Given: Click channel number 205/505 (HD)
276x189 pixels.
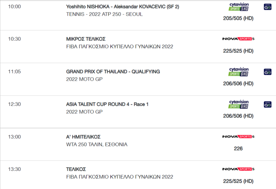Looking at the screenshot, I should 238,18.
